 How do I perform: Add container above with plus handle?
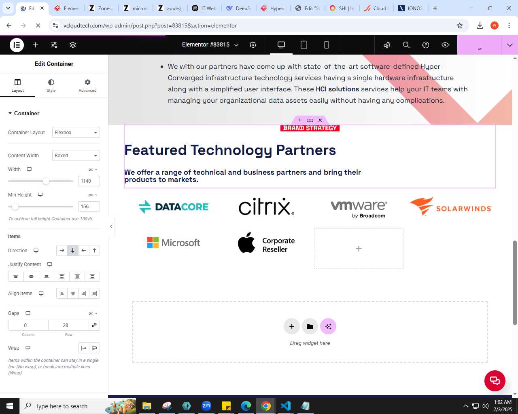pyautogui.click(x=300, y=120)
